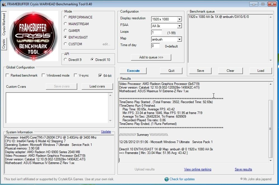Enable the V-sync checkbox
279x185 pixels.
pyautogui.click(x=76, y=75)
